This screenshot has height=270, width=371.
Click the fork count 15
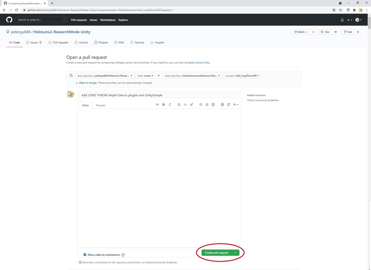click(358, 32)
